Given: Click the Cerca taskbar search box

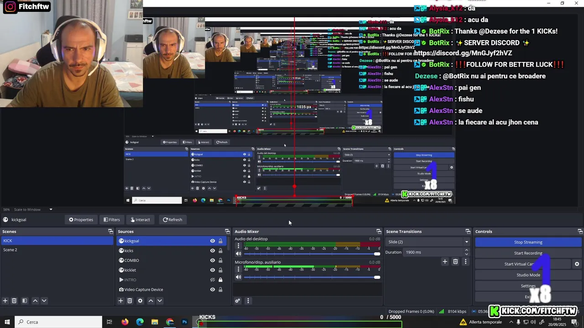Looking at the screenshot, I should [58, 322].
